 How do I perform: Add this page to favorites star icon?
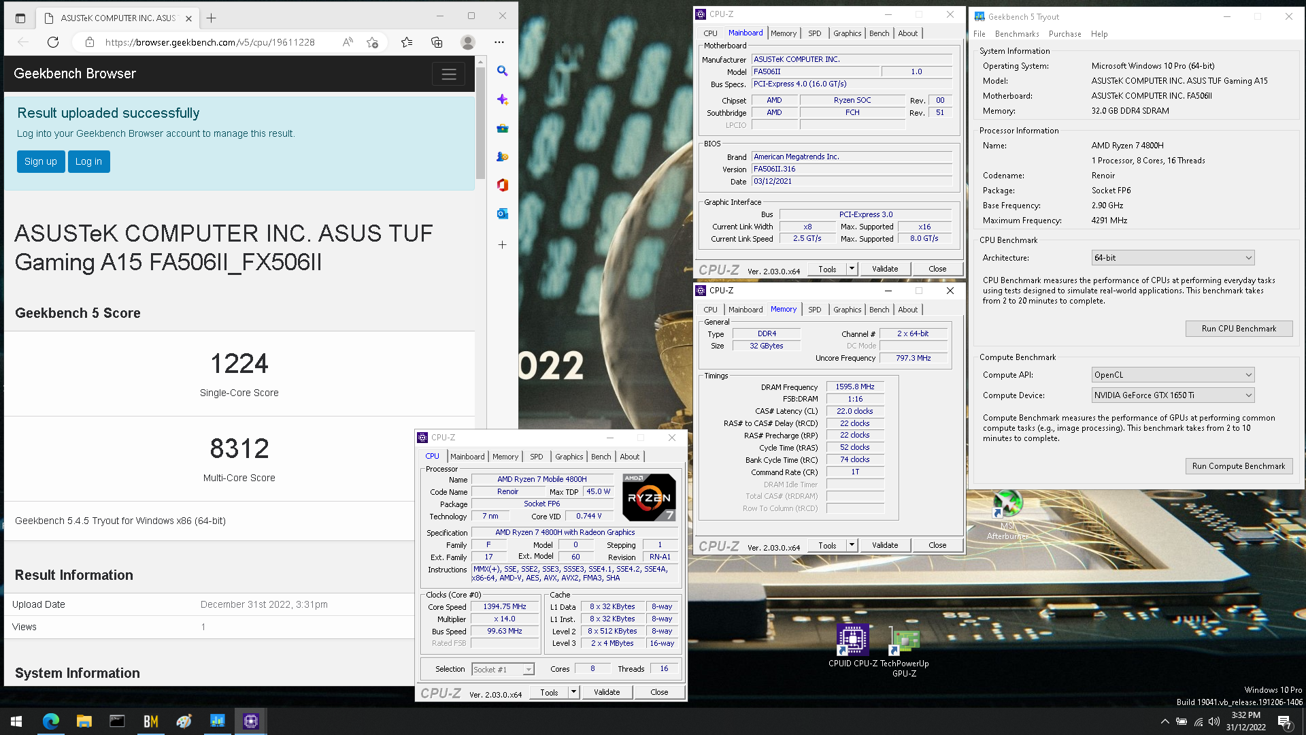372,42
